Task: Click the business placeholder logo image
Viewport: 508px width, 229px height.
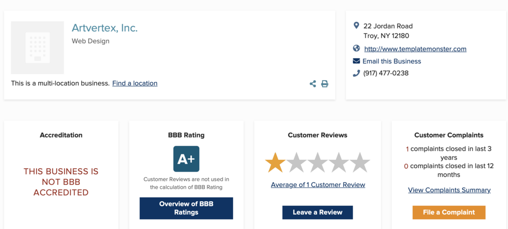Action: 38,47
